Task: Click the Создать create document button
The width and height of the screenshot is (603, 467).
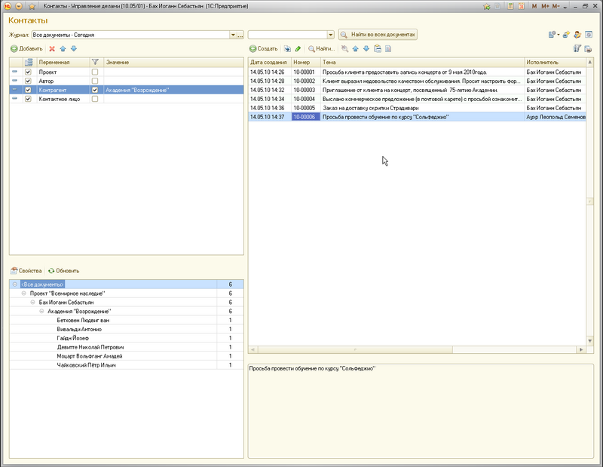Action: click(263, 48)
